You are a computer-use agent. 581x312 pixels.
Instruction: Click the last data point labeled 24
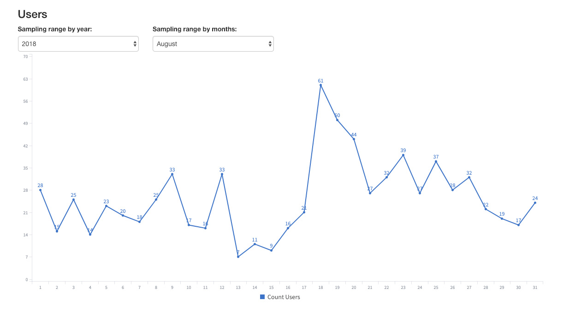[x=535, y=203]
